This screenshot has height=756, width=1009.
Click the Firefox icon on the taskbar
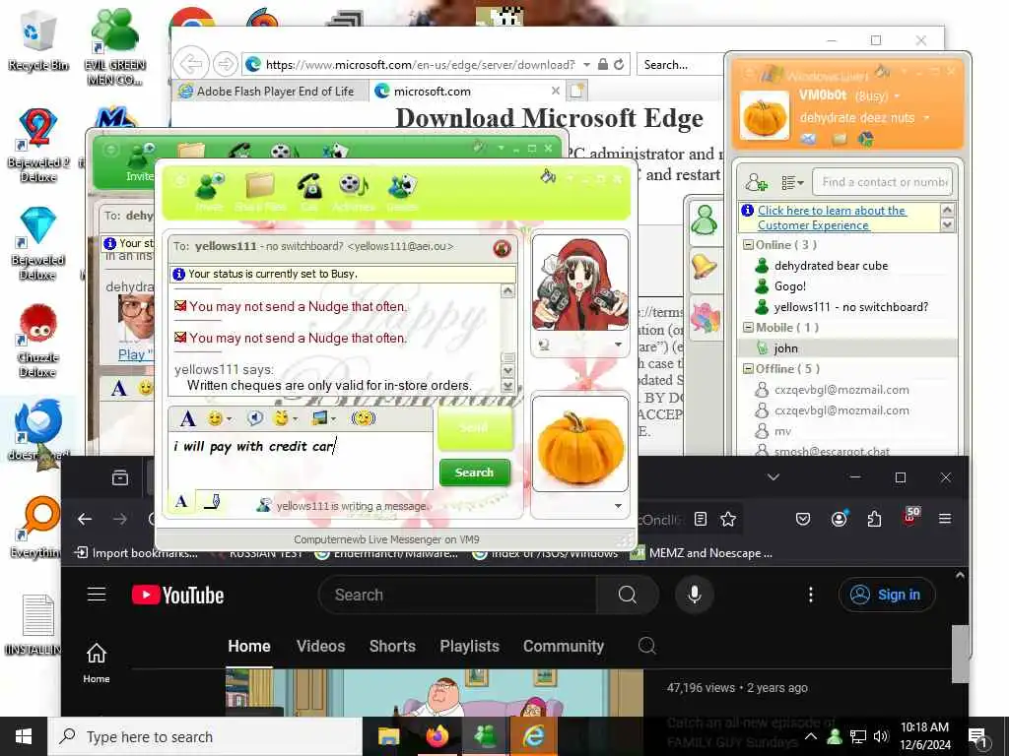[x=437, y=736]
